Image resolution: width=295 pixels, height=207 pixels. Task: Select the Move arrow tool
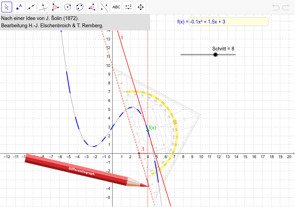coord(7,7)
